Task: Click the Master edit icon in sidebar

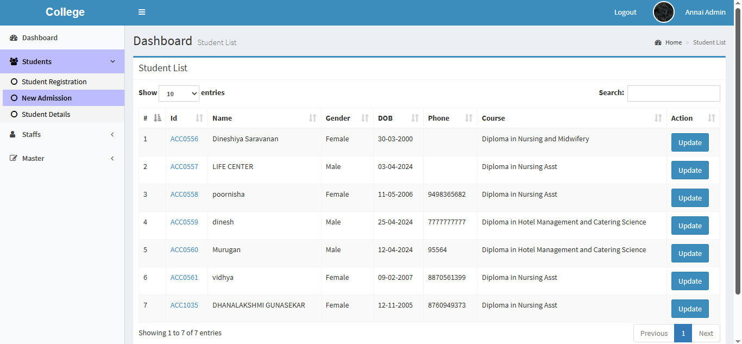Action: [x=14, y=159]
